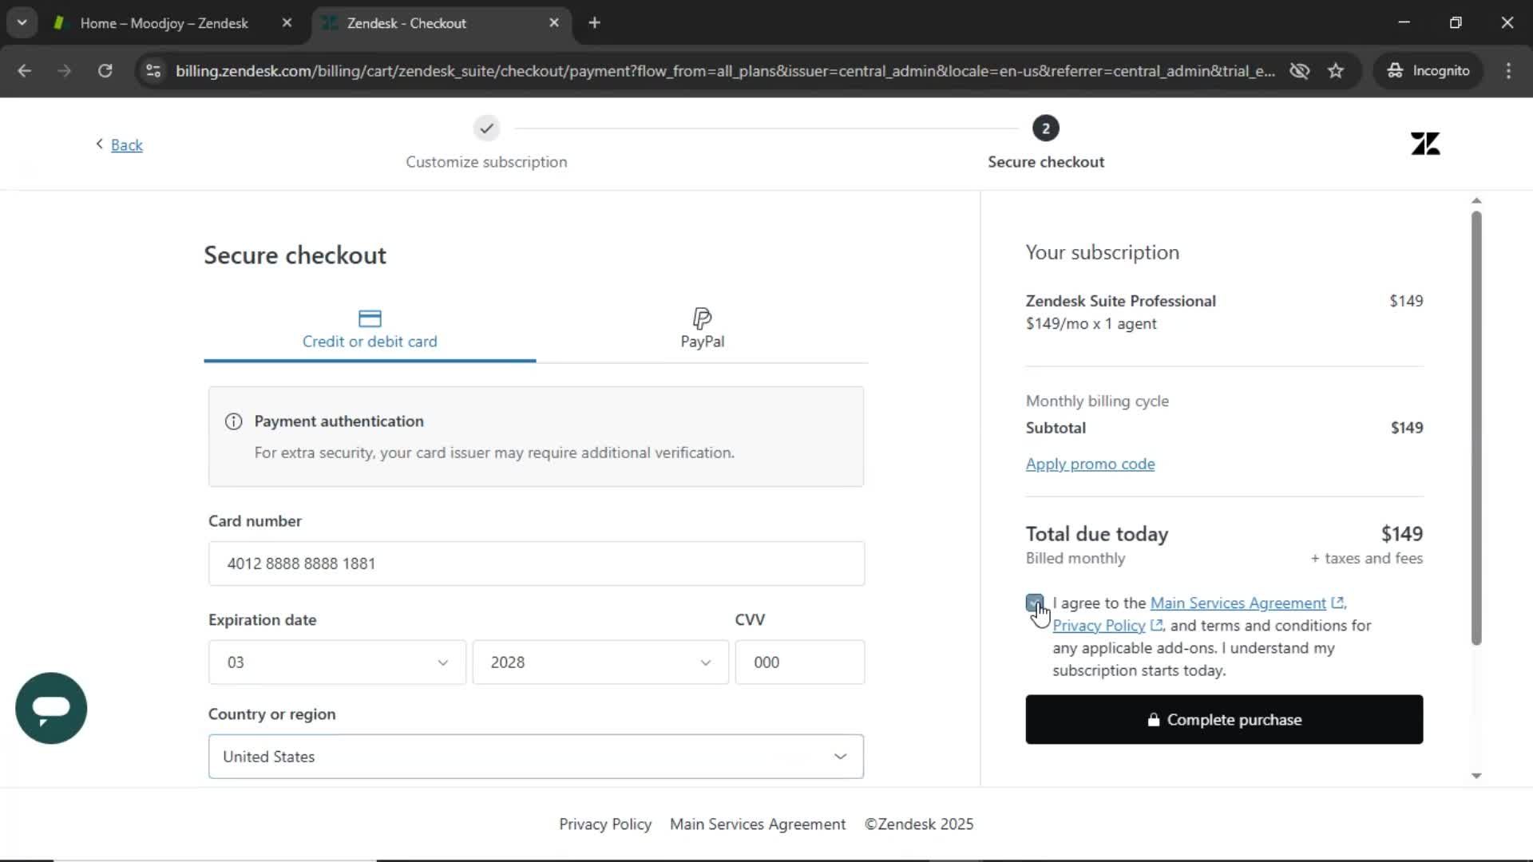
Task: Click the Zendesk Suite Professional plan name
Action: pyautogui.click(x=1120, y=301)
